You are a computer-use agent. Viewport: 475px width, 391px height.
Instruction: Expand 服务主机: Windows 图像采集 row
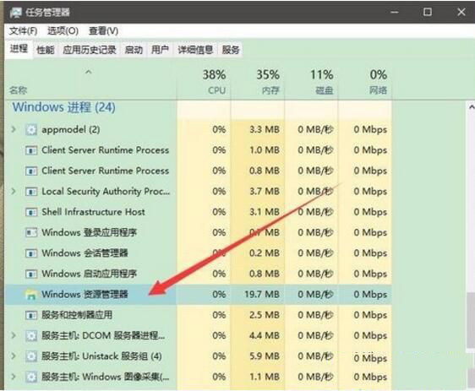[x=14, y=377]
